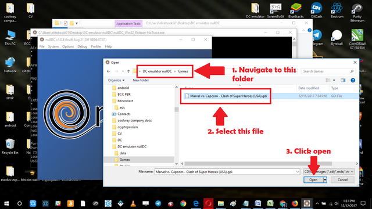Click the Open button
Image resolution: width=372 pixels, height=209 pixels.
[313, 180]
